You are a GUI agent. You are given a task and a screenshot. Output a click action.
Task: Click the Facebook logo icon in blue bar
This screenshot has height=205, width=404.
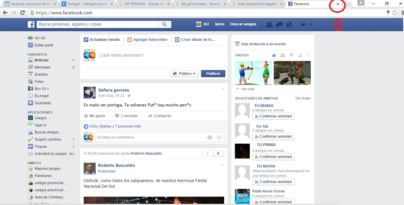point(31,24)
